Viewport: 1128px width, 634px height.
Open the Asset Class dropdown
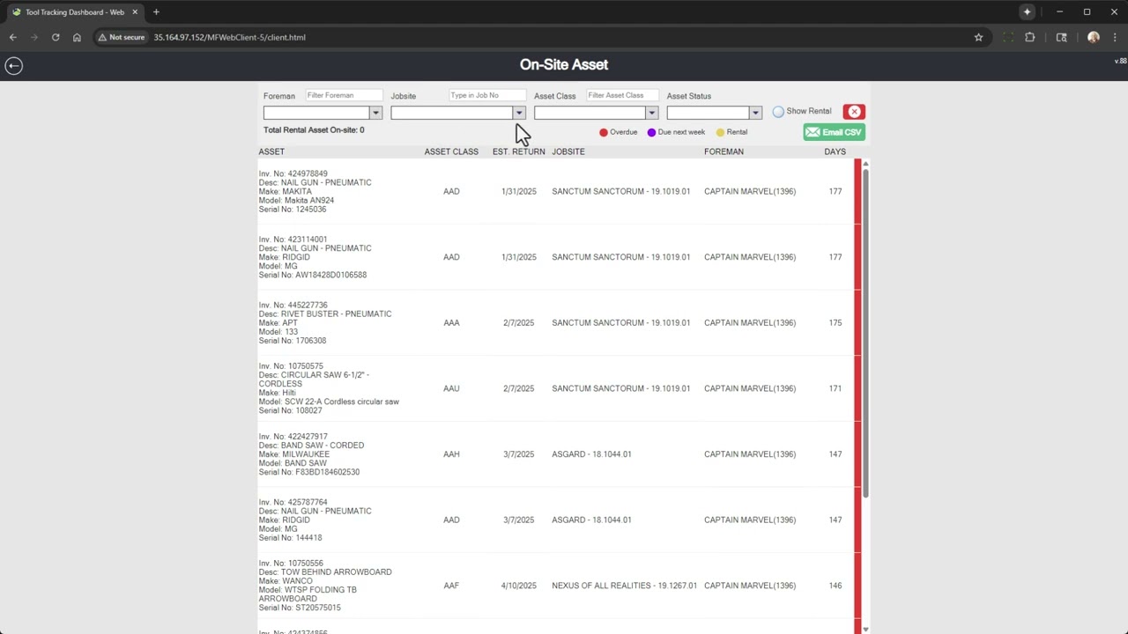[651, 113]
